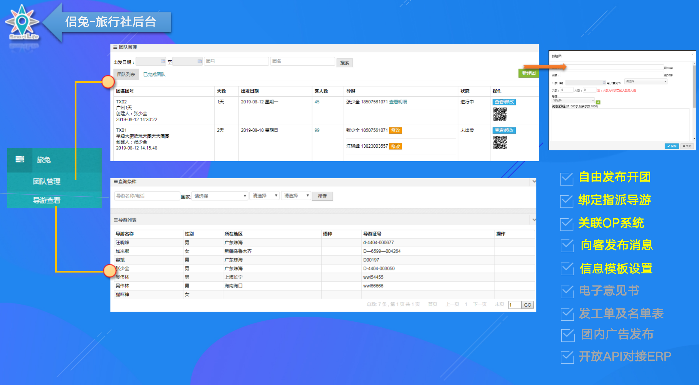Viewport: 699px width, 385px height.
Task: Focus the 天数 input in dialog
Action: [x=567, y=90]
